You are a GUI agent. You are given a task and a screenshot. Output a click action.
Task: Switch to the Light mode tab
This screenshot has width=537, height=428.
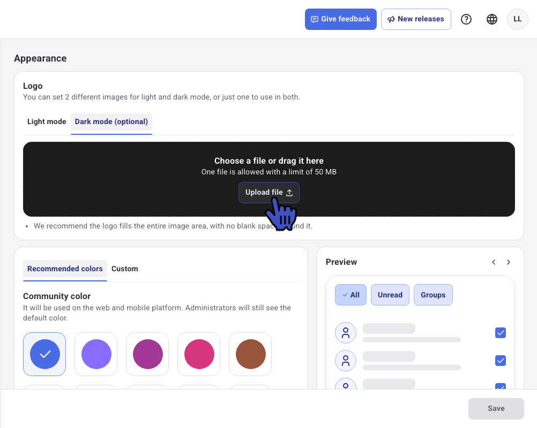point(47,121)
